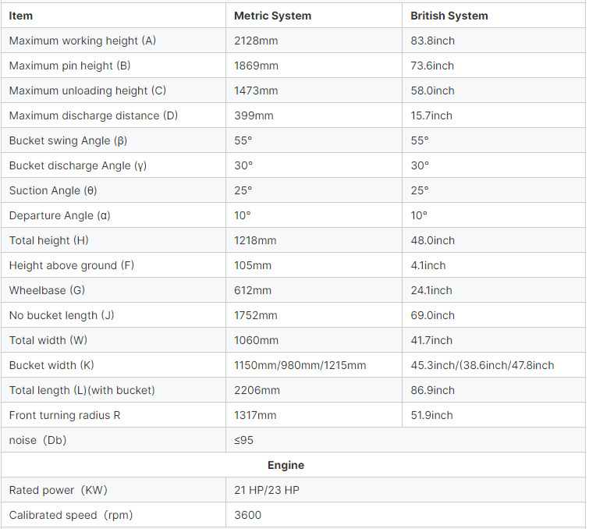The image size is (589, 529).
Task: Click the "Suction Angle (θ)" cell
Action: (x=53, y=190)
